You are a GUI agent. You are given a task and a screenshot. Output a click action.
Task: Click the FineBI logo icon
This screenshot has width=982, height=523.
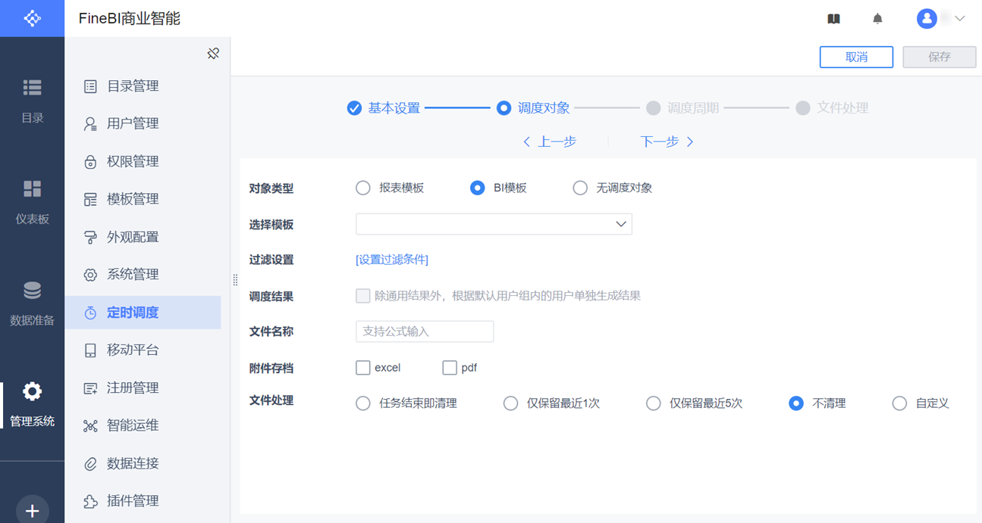coord(32,18)
